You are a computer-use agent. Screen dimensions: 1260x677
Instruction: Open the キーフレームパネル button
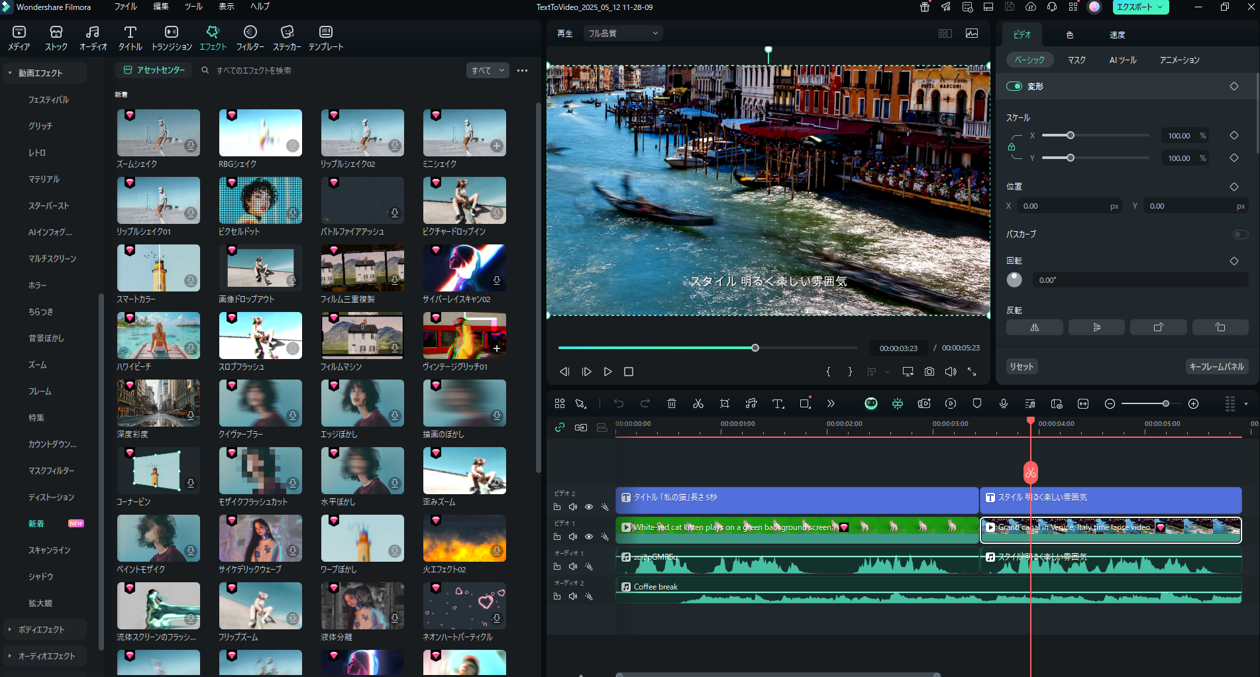(1217, 366)
